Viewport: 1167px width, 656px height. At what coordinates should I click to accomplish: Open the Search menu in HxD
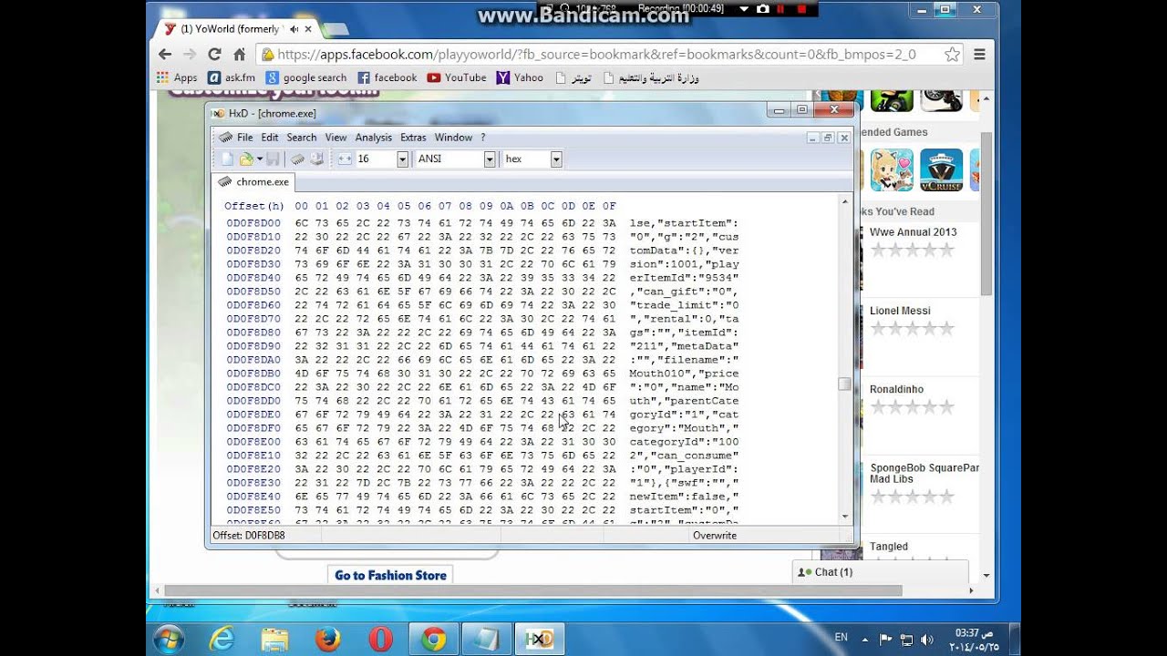click(302, 138)
